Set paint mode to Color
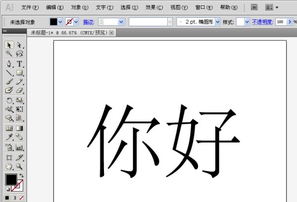The height and width of the screenshot is (202, 297). (7, 198)
